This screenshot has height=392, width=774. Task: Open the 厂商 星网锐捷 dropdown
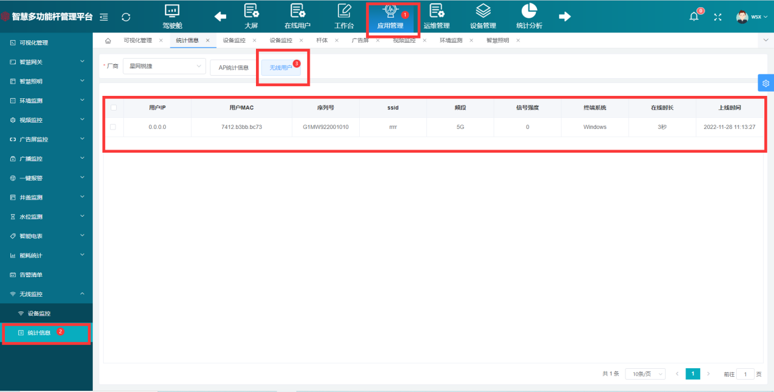(164, 66)
